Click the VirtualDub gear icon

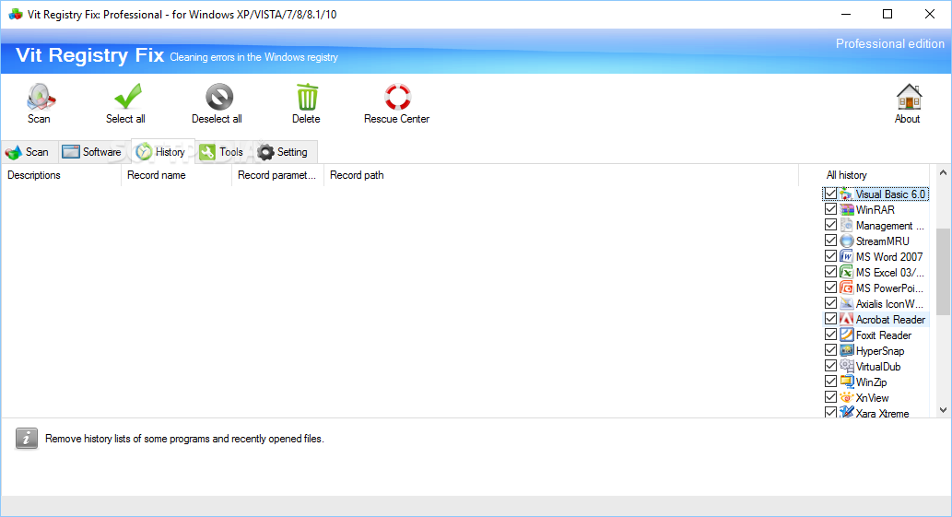846,367
